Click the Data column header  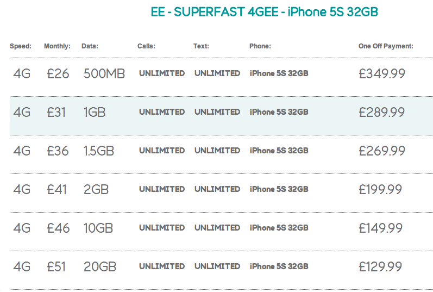90,46
